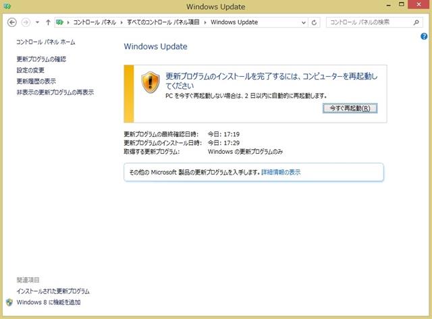432x319 pixels.
Task: Click the Back navigation arrow
Action: point(12,22)
